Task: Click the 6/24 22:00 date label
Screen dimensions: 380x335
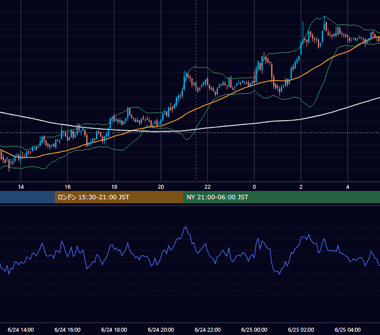Action: [208, 329]
